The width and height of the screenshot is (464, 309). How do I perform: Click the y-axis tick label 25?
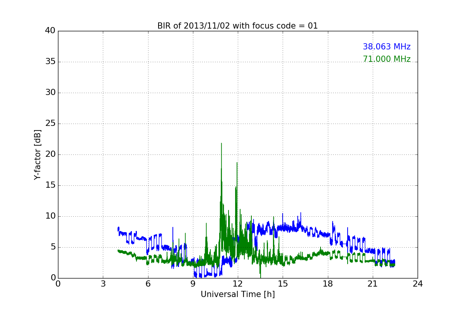50,124
